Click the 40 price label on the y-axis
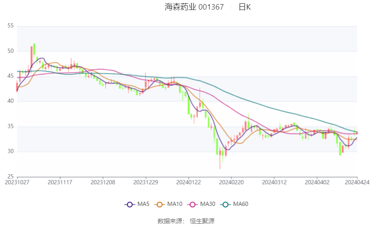The height and width of the screenshot is (225, 372). coord(10,101)
